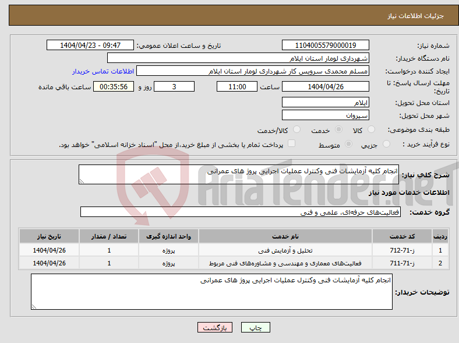Select the کالا radio button
The width and height of the screenshot is (459, 343).
point(371,129)
